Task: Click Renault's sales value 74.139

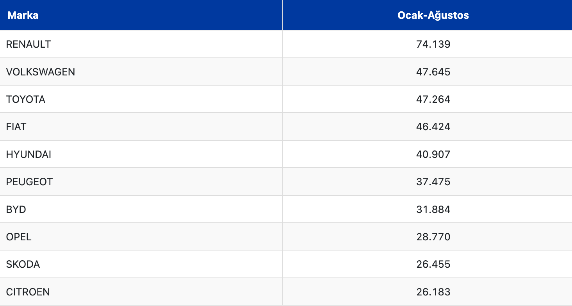Action: pyautogui.click(x=433, y=44)
